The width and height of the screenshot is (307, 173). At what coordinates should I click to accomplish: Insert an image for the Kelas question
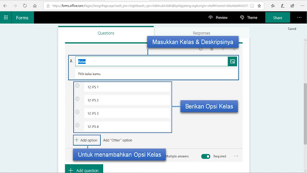click(x=232, y=62)
